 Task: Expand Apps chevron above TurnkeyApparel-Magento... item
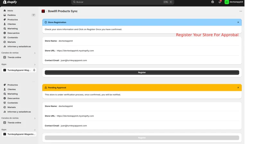(35, 130)
